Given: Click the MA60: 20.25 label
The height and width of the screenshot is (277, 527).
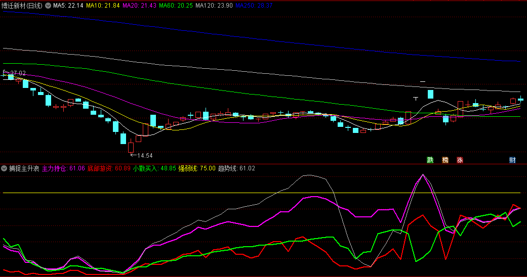Looking at the screenshot, I should coord(176,6).
